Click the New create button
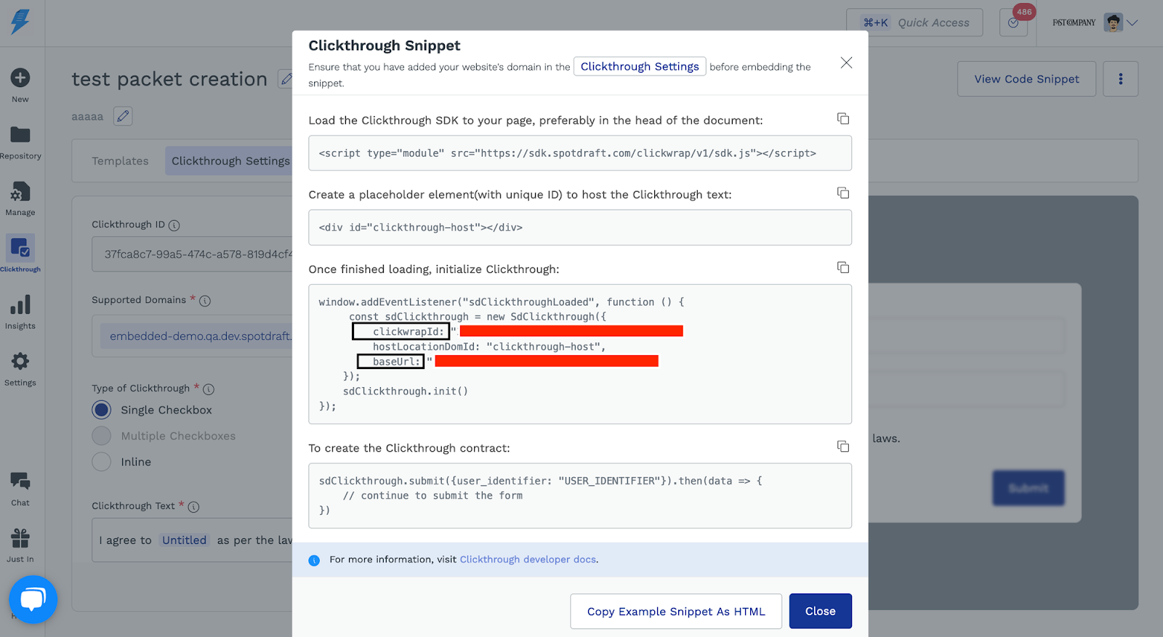 pos(20,84)
